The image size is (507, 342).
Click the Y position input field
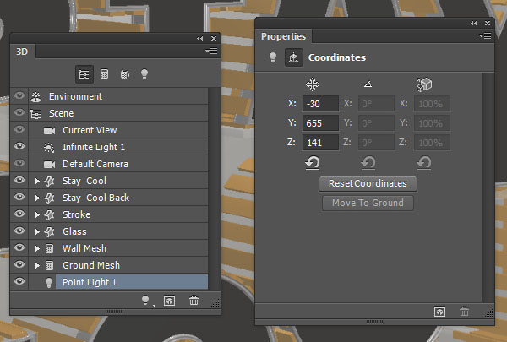tap(320, 122)
